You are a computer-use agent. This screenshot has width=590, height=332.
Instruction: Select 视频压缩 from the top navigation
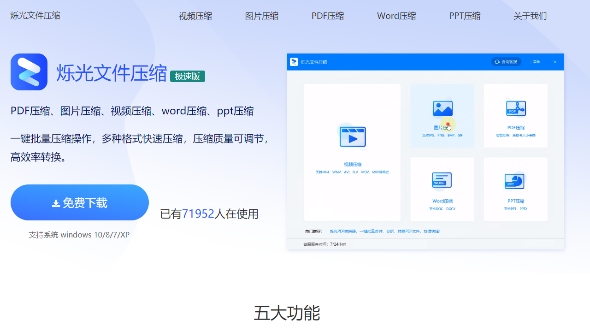(x=195, y=16)
